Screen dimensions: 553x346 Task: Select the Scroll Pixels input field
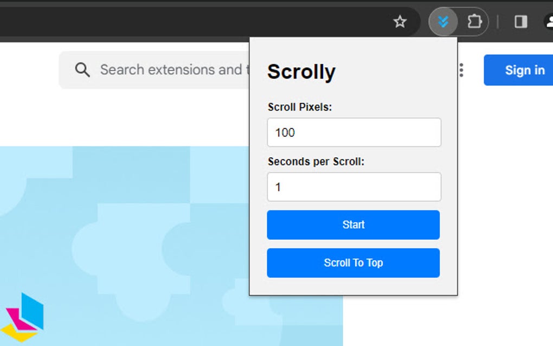[x=353, y=132]
